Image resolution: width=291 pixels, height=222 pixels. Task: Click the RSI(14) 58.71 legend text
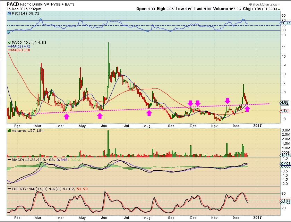coord(25,14)
